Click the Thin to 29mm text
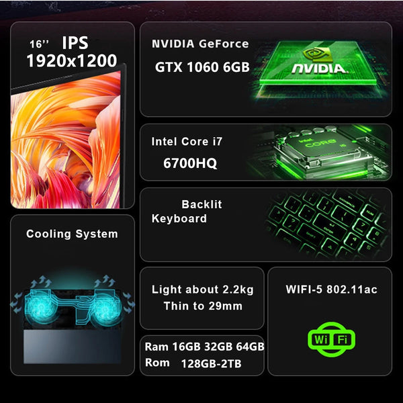Image resolution: width=403 pixels, height=403 pixels. tap(203, 306)
